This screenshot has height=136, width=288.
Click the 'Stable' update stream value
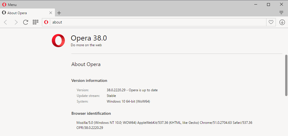(x=111, y=96)
